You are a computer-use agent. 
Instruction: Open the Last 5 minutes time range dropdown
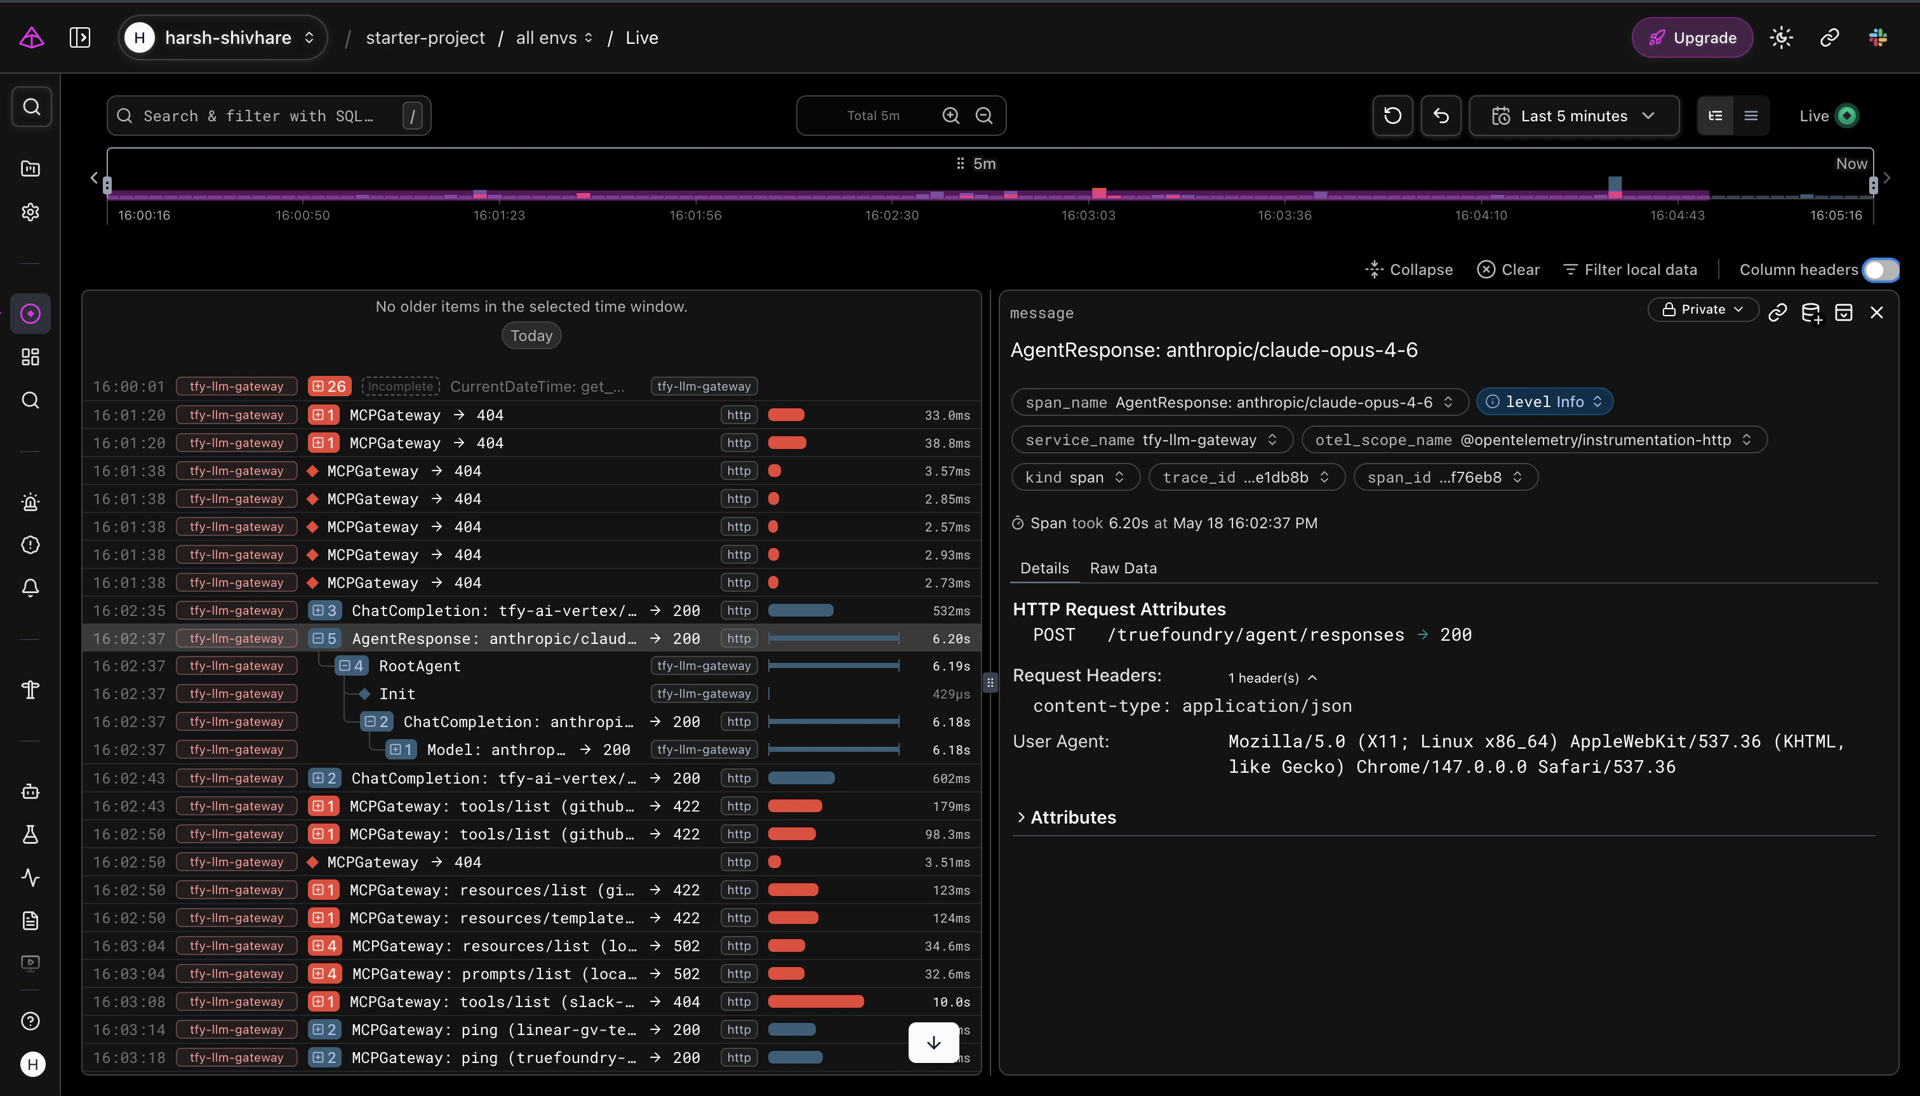point(1574,116)
